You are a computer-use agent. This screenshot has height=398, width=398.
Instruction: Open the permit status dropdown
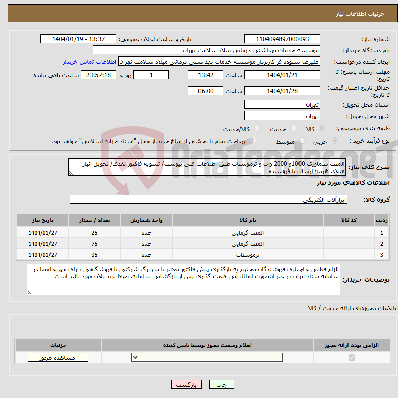(207, 357)
